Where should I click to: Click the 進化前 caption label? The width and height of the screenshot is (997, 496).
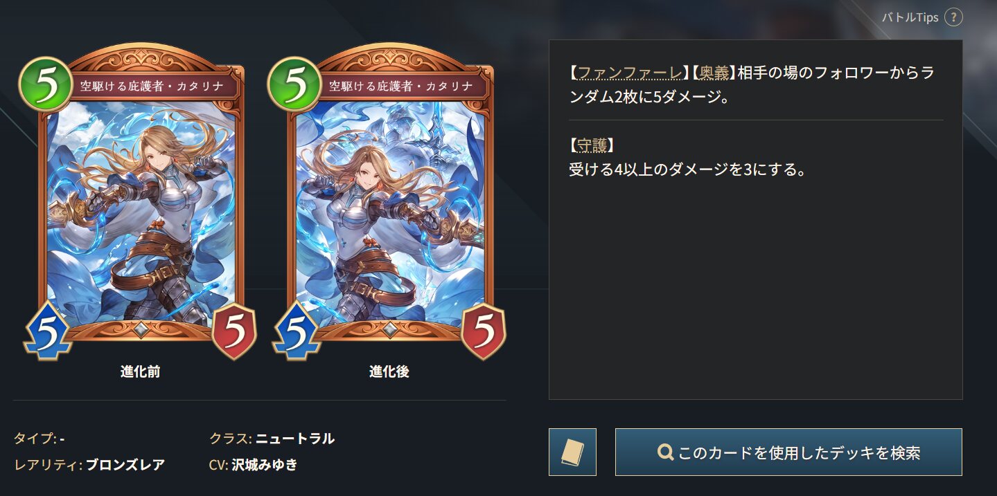pos(141,371)
